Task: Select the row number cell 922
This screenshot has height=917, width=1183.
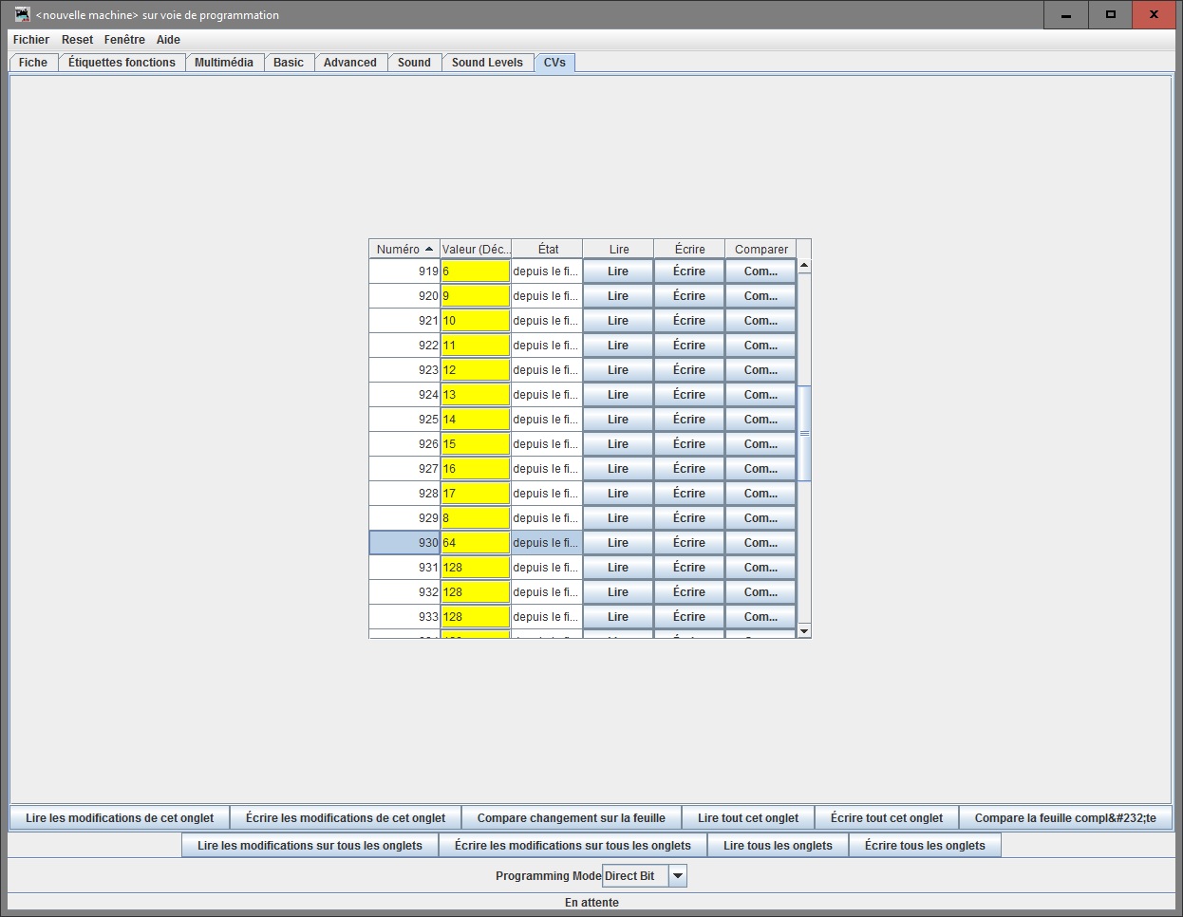Action: (404, 346)
